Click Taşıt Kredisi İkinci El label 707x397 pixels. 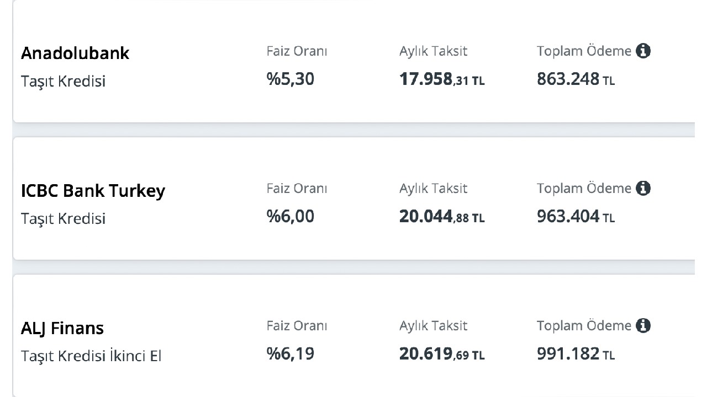click(91, 356)
